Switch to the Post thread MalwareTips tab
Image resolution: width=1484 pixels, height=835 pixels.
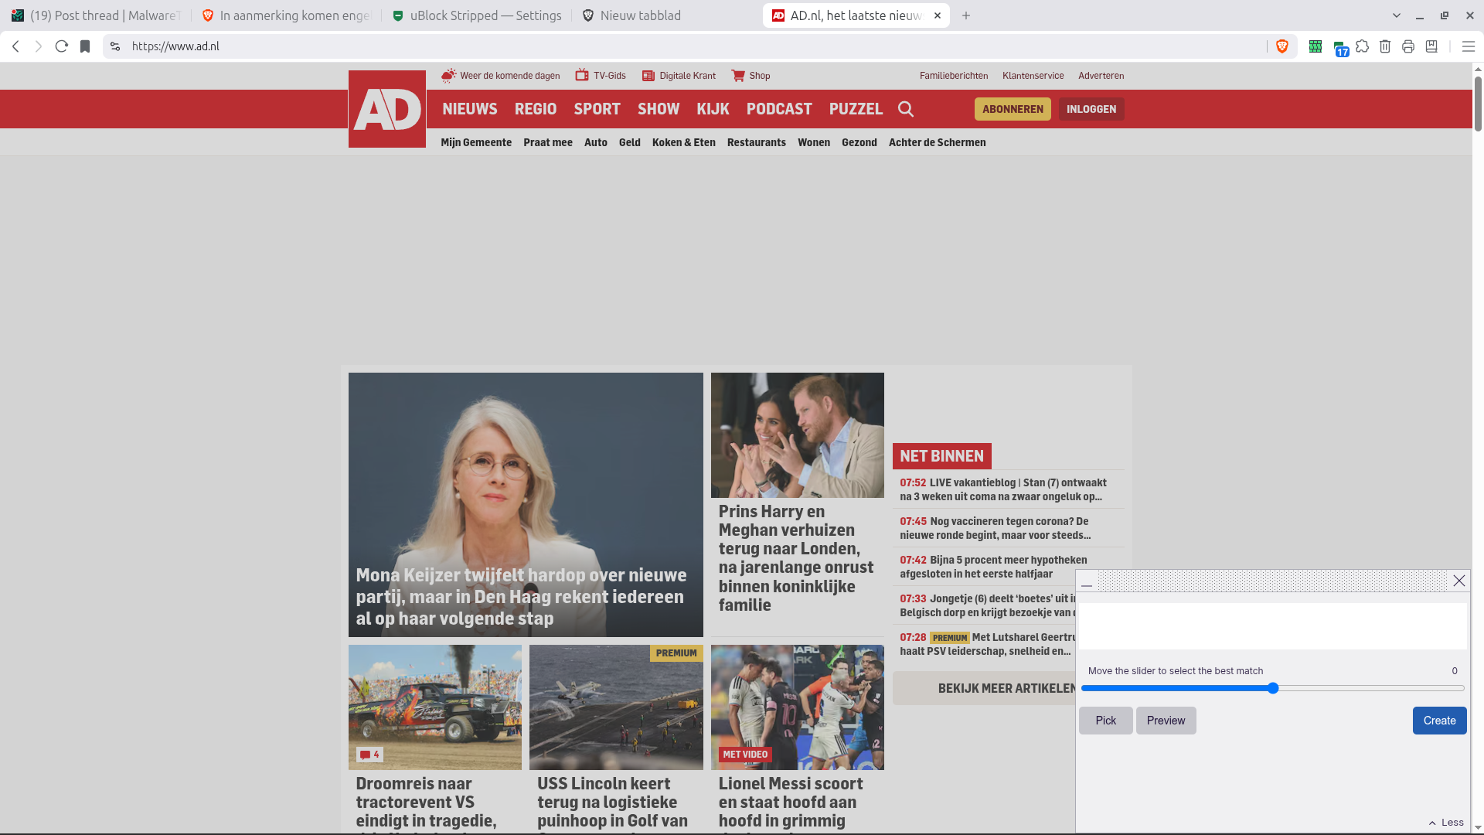(x=97, y=15)
